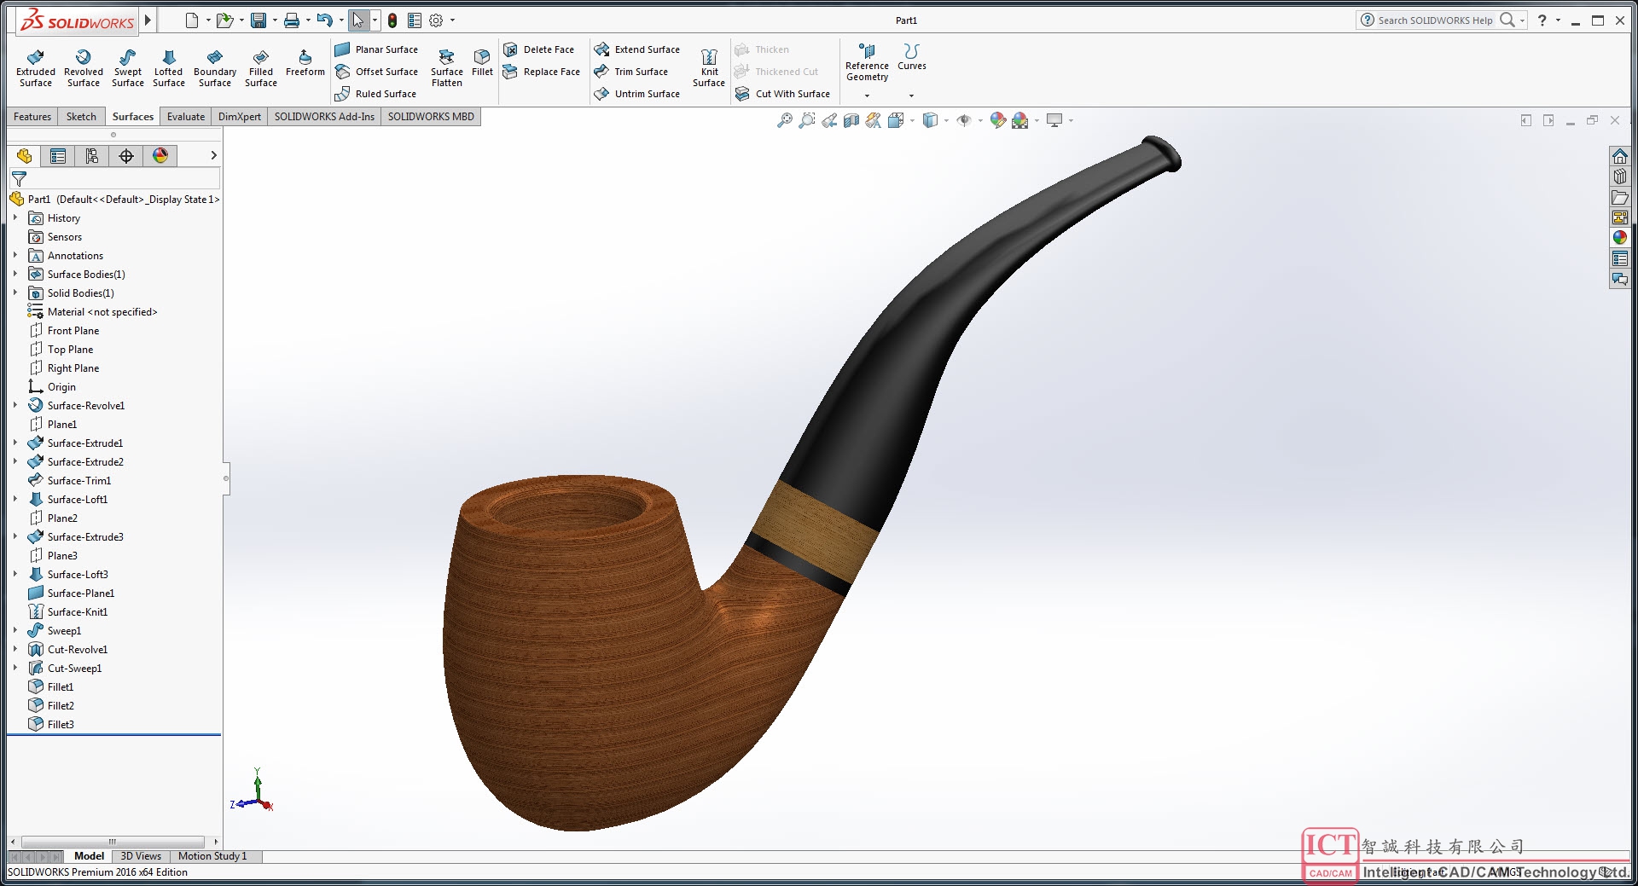This screenshot has height=886, width=1638.
Task: Select the Lofted Surface tool
Action: click(x=169, y=67)
